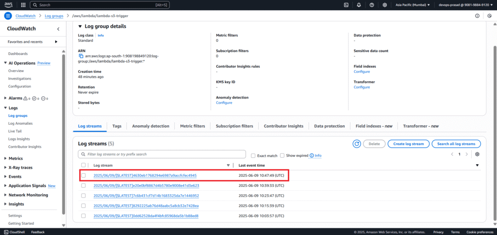Click the Show expired info icon
Screen dimensions: 497x235
click(x=312, y=156)
